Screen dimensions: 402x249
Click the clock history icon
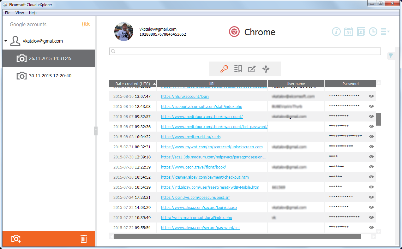tap(373, 32)
